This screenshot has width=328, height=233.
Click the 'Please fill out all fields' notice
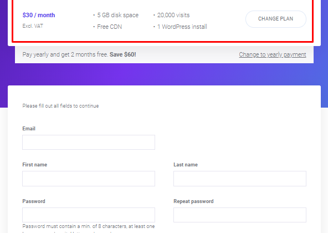pos(60,106)
